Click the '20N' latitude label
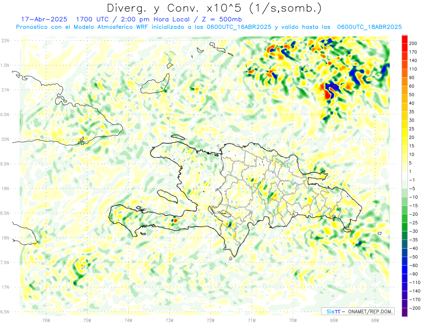The width and height of the screenshot is (421, 325). [x=5, y=139]
